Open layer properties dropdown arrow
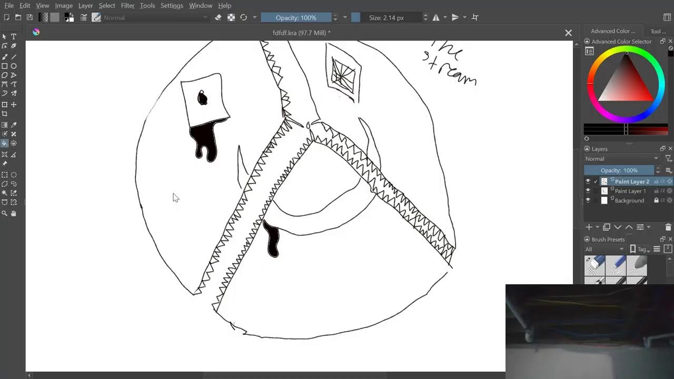This screenshot has height=379, width=674. (x=648, y=227)
